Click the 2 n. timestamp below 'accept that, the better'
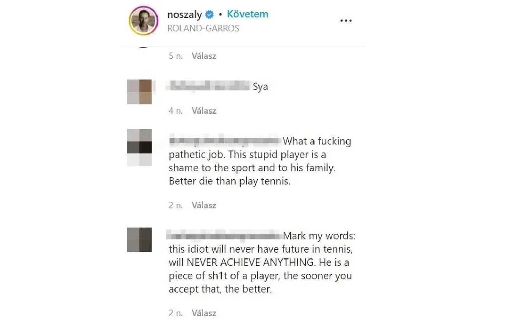This screenshot has height=336, width=508. tap(176, 313)
